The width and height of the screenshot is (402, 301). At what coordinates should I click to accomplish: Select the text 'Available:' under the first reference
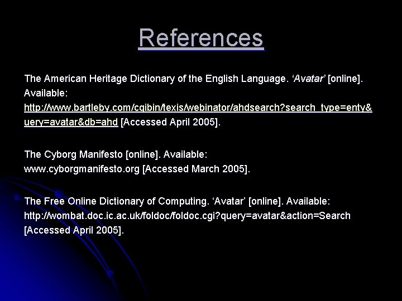click(46, 93)
